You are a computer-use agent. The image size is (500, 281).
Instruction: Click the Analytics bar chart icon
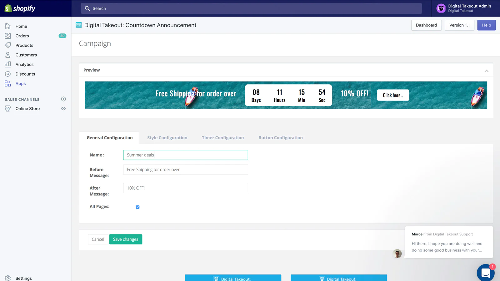tap(8, 64)
